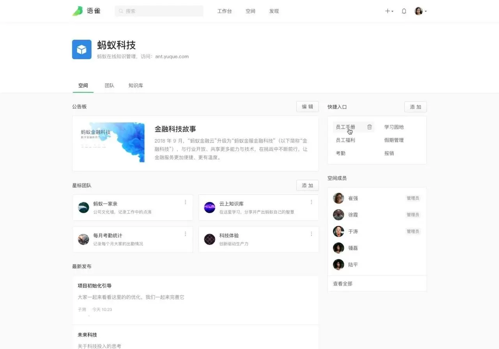Open the user avatar menu
The height and width of the screenshot is (349, 499).
pos(420,11)
